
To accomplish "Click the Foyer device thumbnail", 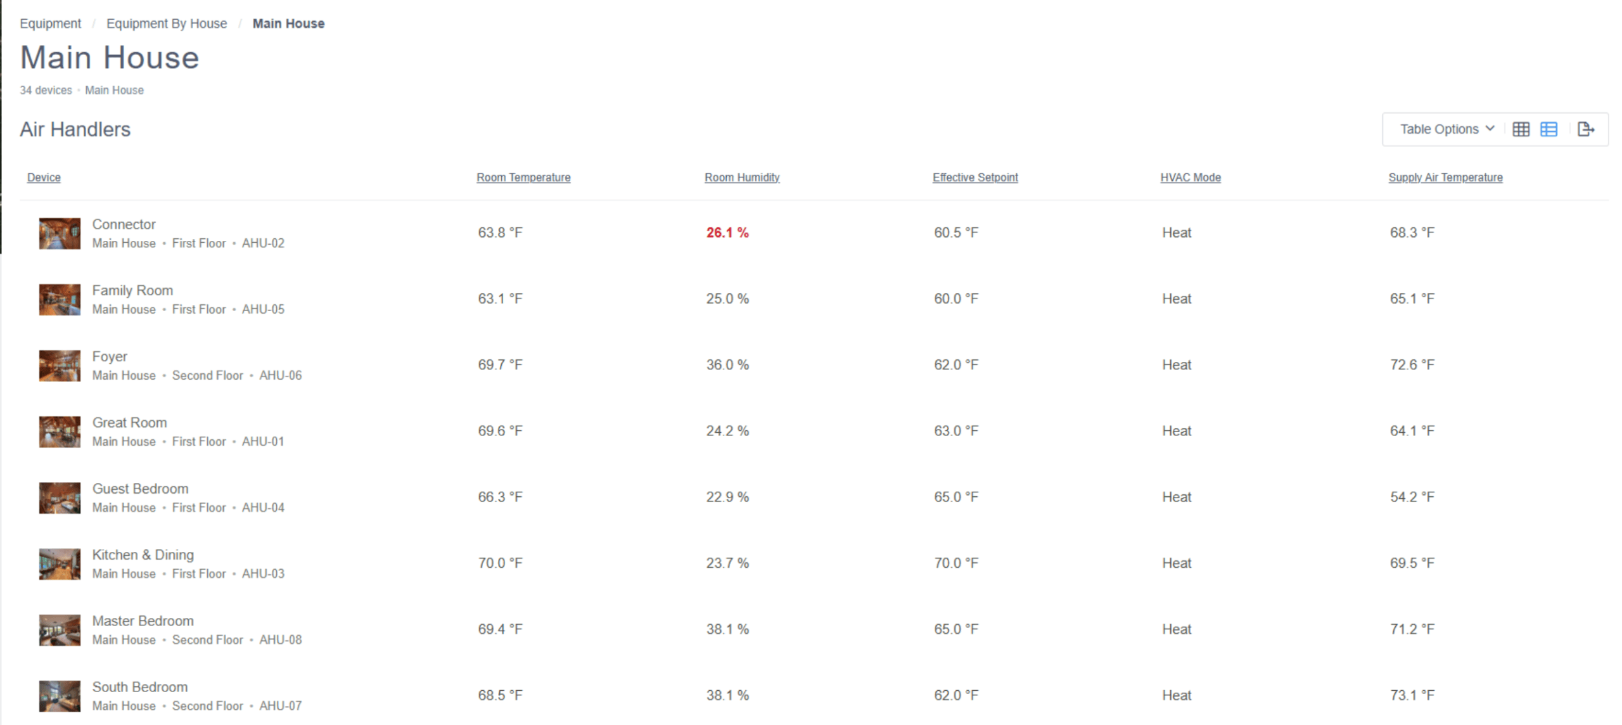I will [60, 366].
